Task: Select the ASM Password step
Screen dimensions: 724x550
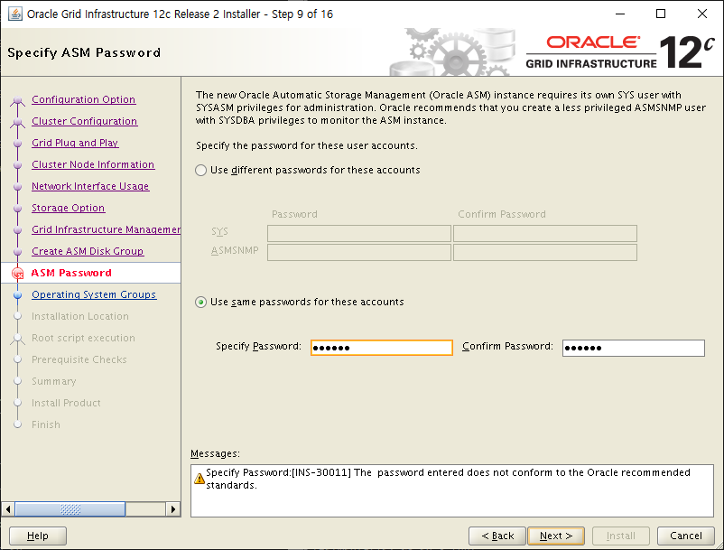Action: coord(71,273)
